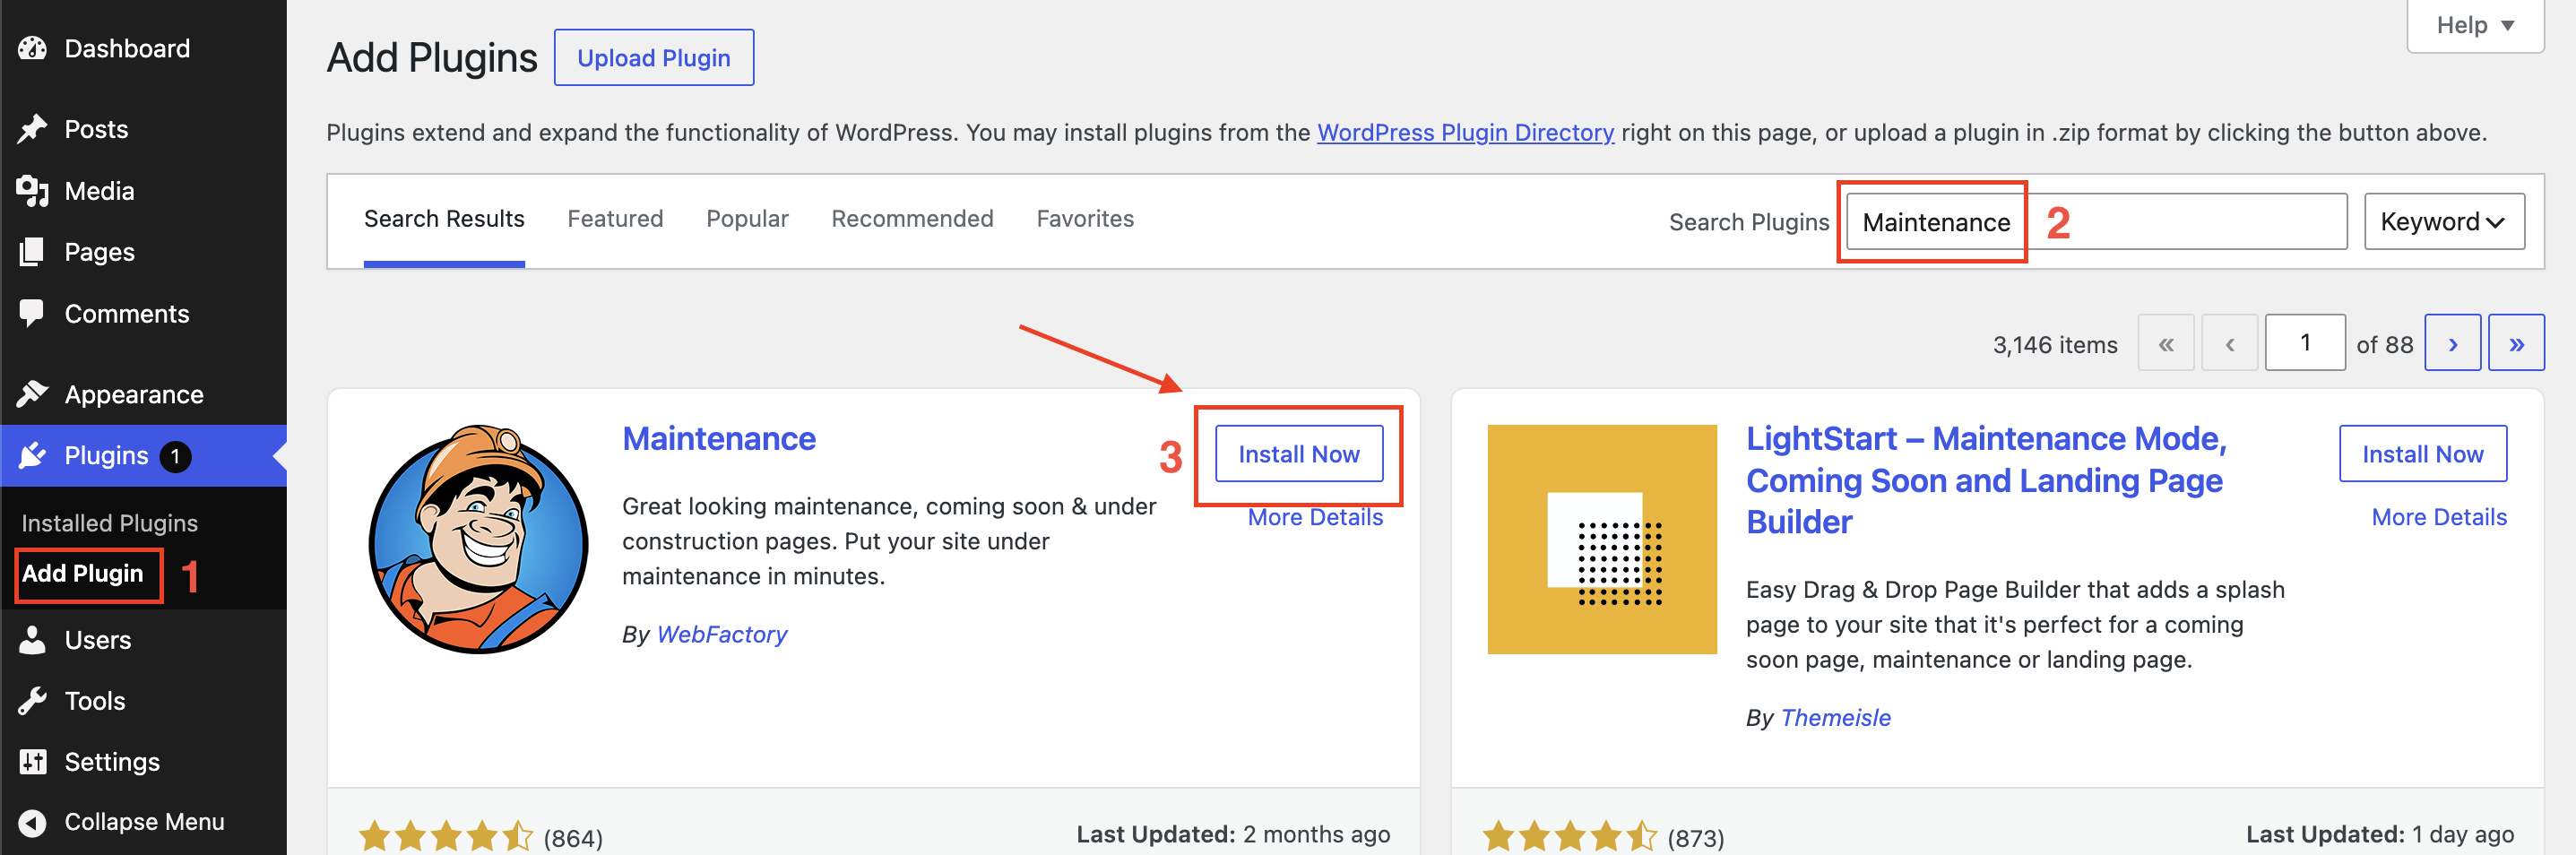Click the Search Plugins input field
2576x855 pixels.
pyautogui.click(x=2096, y=221)
